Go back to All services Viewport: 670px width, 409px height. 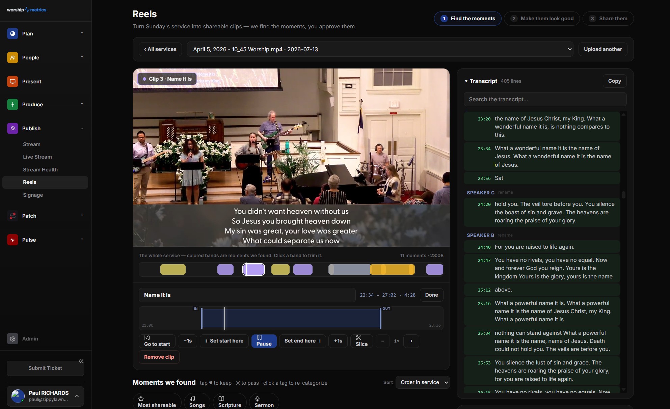point(160,49)
